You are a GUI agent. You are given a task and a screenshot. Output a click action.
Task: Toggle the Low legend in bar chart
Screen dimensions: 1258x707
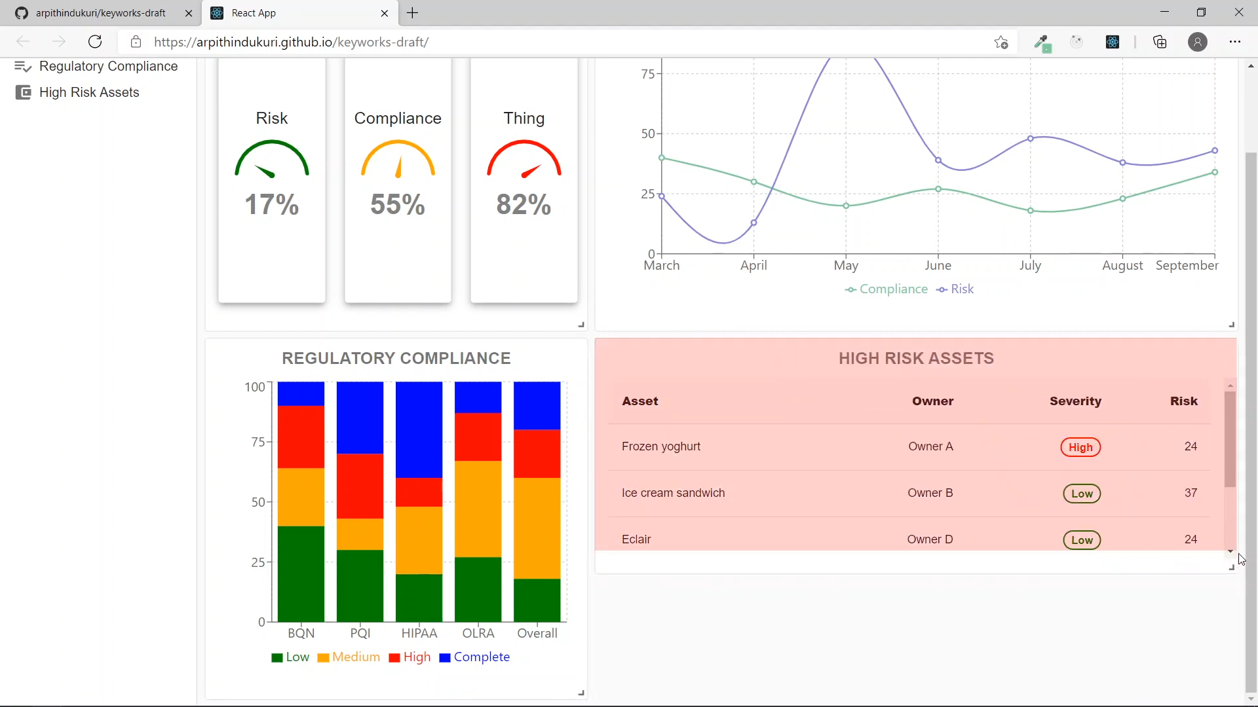click(x=290, y=657)
